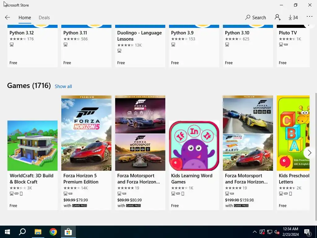This screenshot has height=238, width=317.
Task: Launch Google Chrome from the taskbar
Action: 53,232
